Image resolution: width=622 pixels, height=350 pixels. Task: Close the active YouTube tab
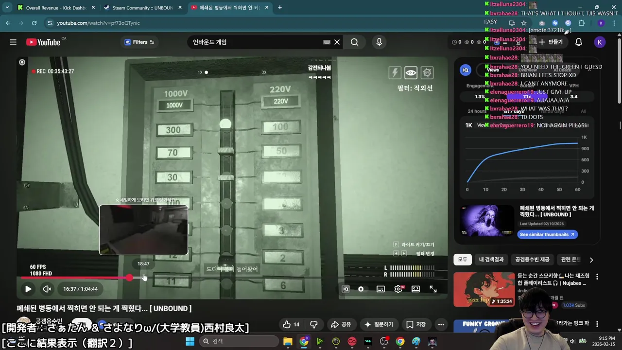pos(267,7)
